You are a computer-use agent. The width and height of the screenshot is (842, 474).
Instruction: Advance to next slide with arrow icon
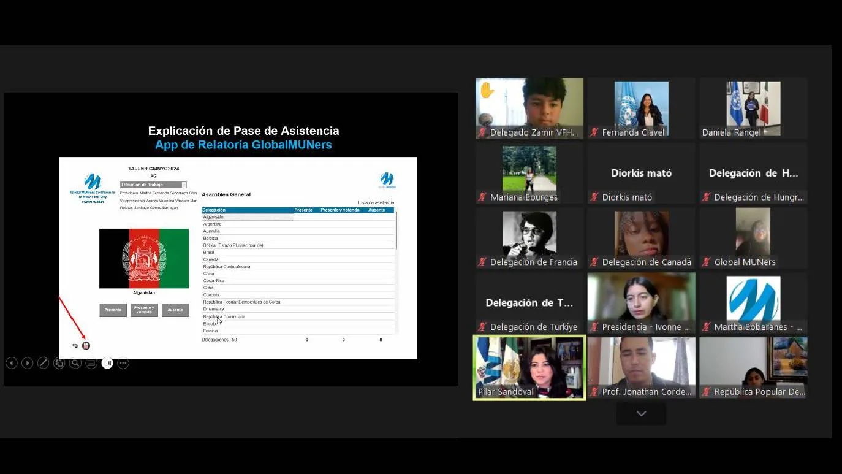(28, 363)
